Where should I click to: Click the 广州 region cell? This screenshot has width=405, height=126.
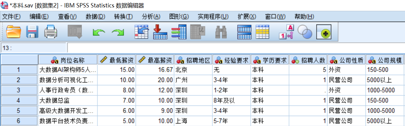click(x=193, y=80)
